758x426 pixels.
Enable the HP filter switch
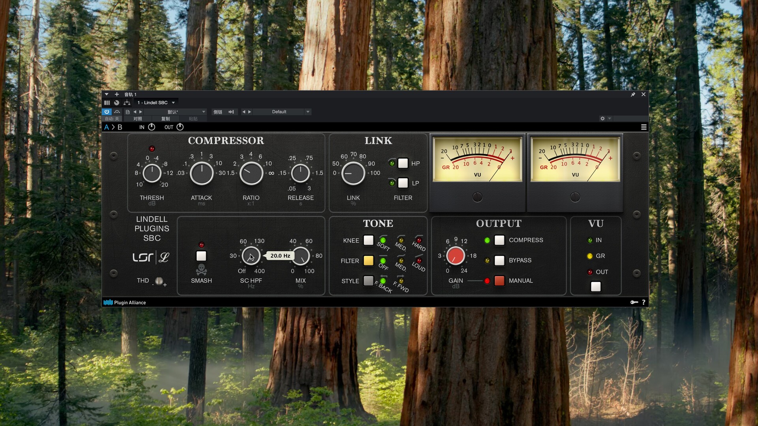[403, 163]
